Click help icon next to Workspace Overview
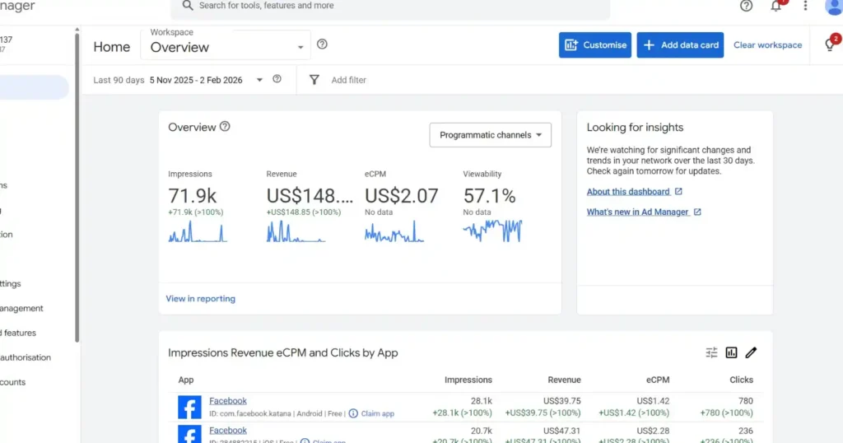This screenshot has width=843, height=443. click(x=322, y=44)
